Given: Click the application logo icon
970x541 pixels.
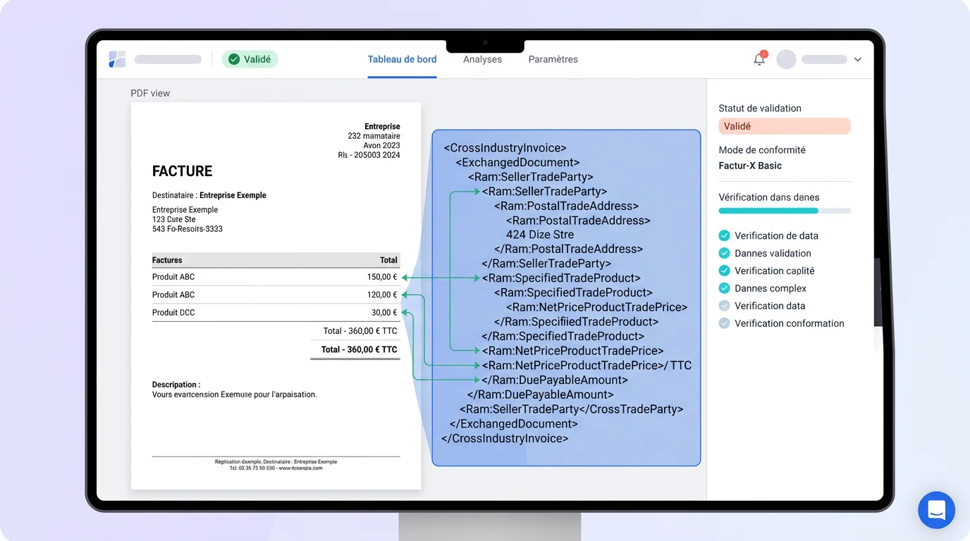Looking at the screenshot, I should (x=116, y=59).
